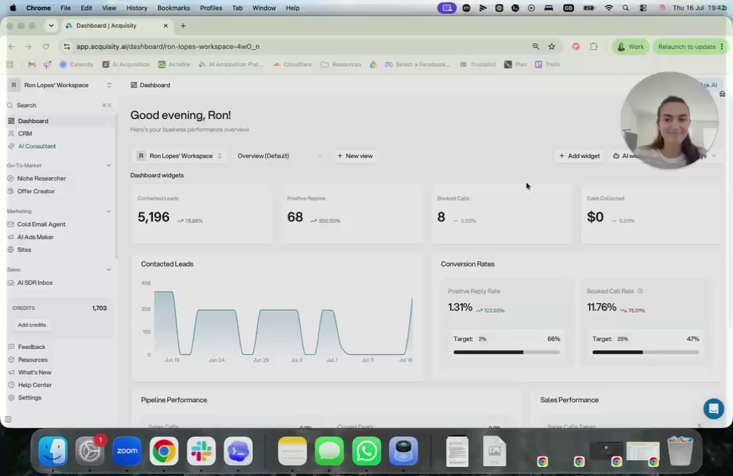The height and width of the screenshot is (476, 733).
Task: Open System Settings from the dock
Action: coord(90,451)
